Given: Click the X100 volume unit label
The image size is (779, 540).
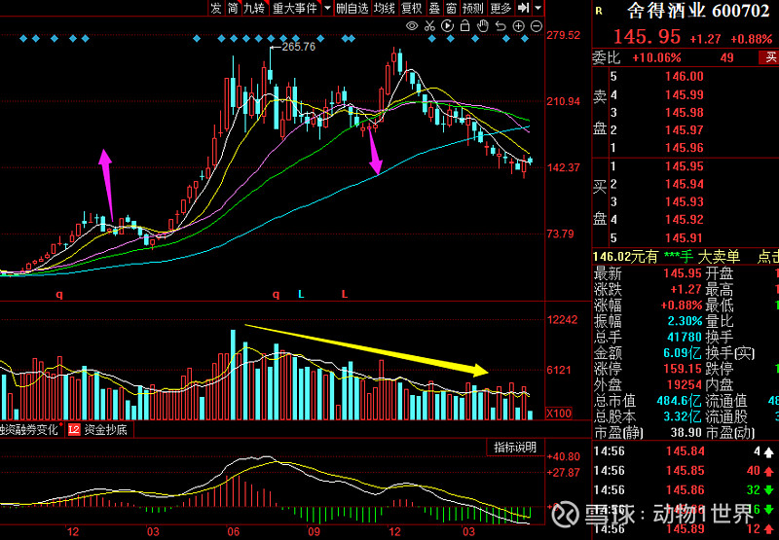Looking at the screenshot, I should tap(559, 413).
